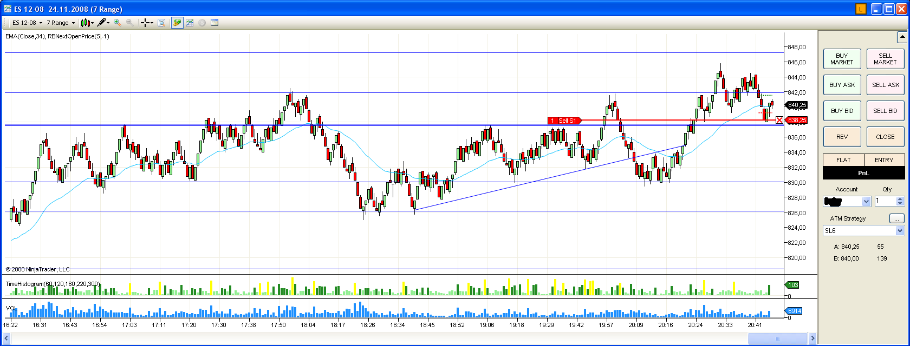Open the chart style candlestick icon

(x=85, y=23)
